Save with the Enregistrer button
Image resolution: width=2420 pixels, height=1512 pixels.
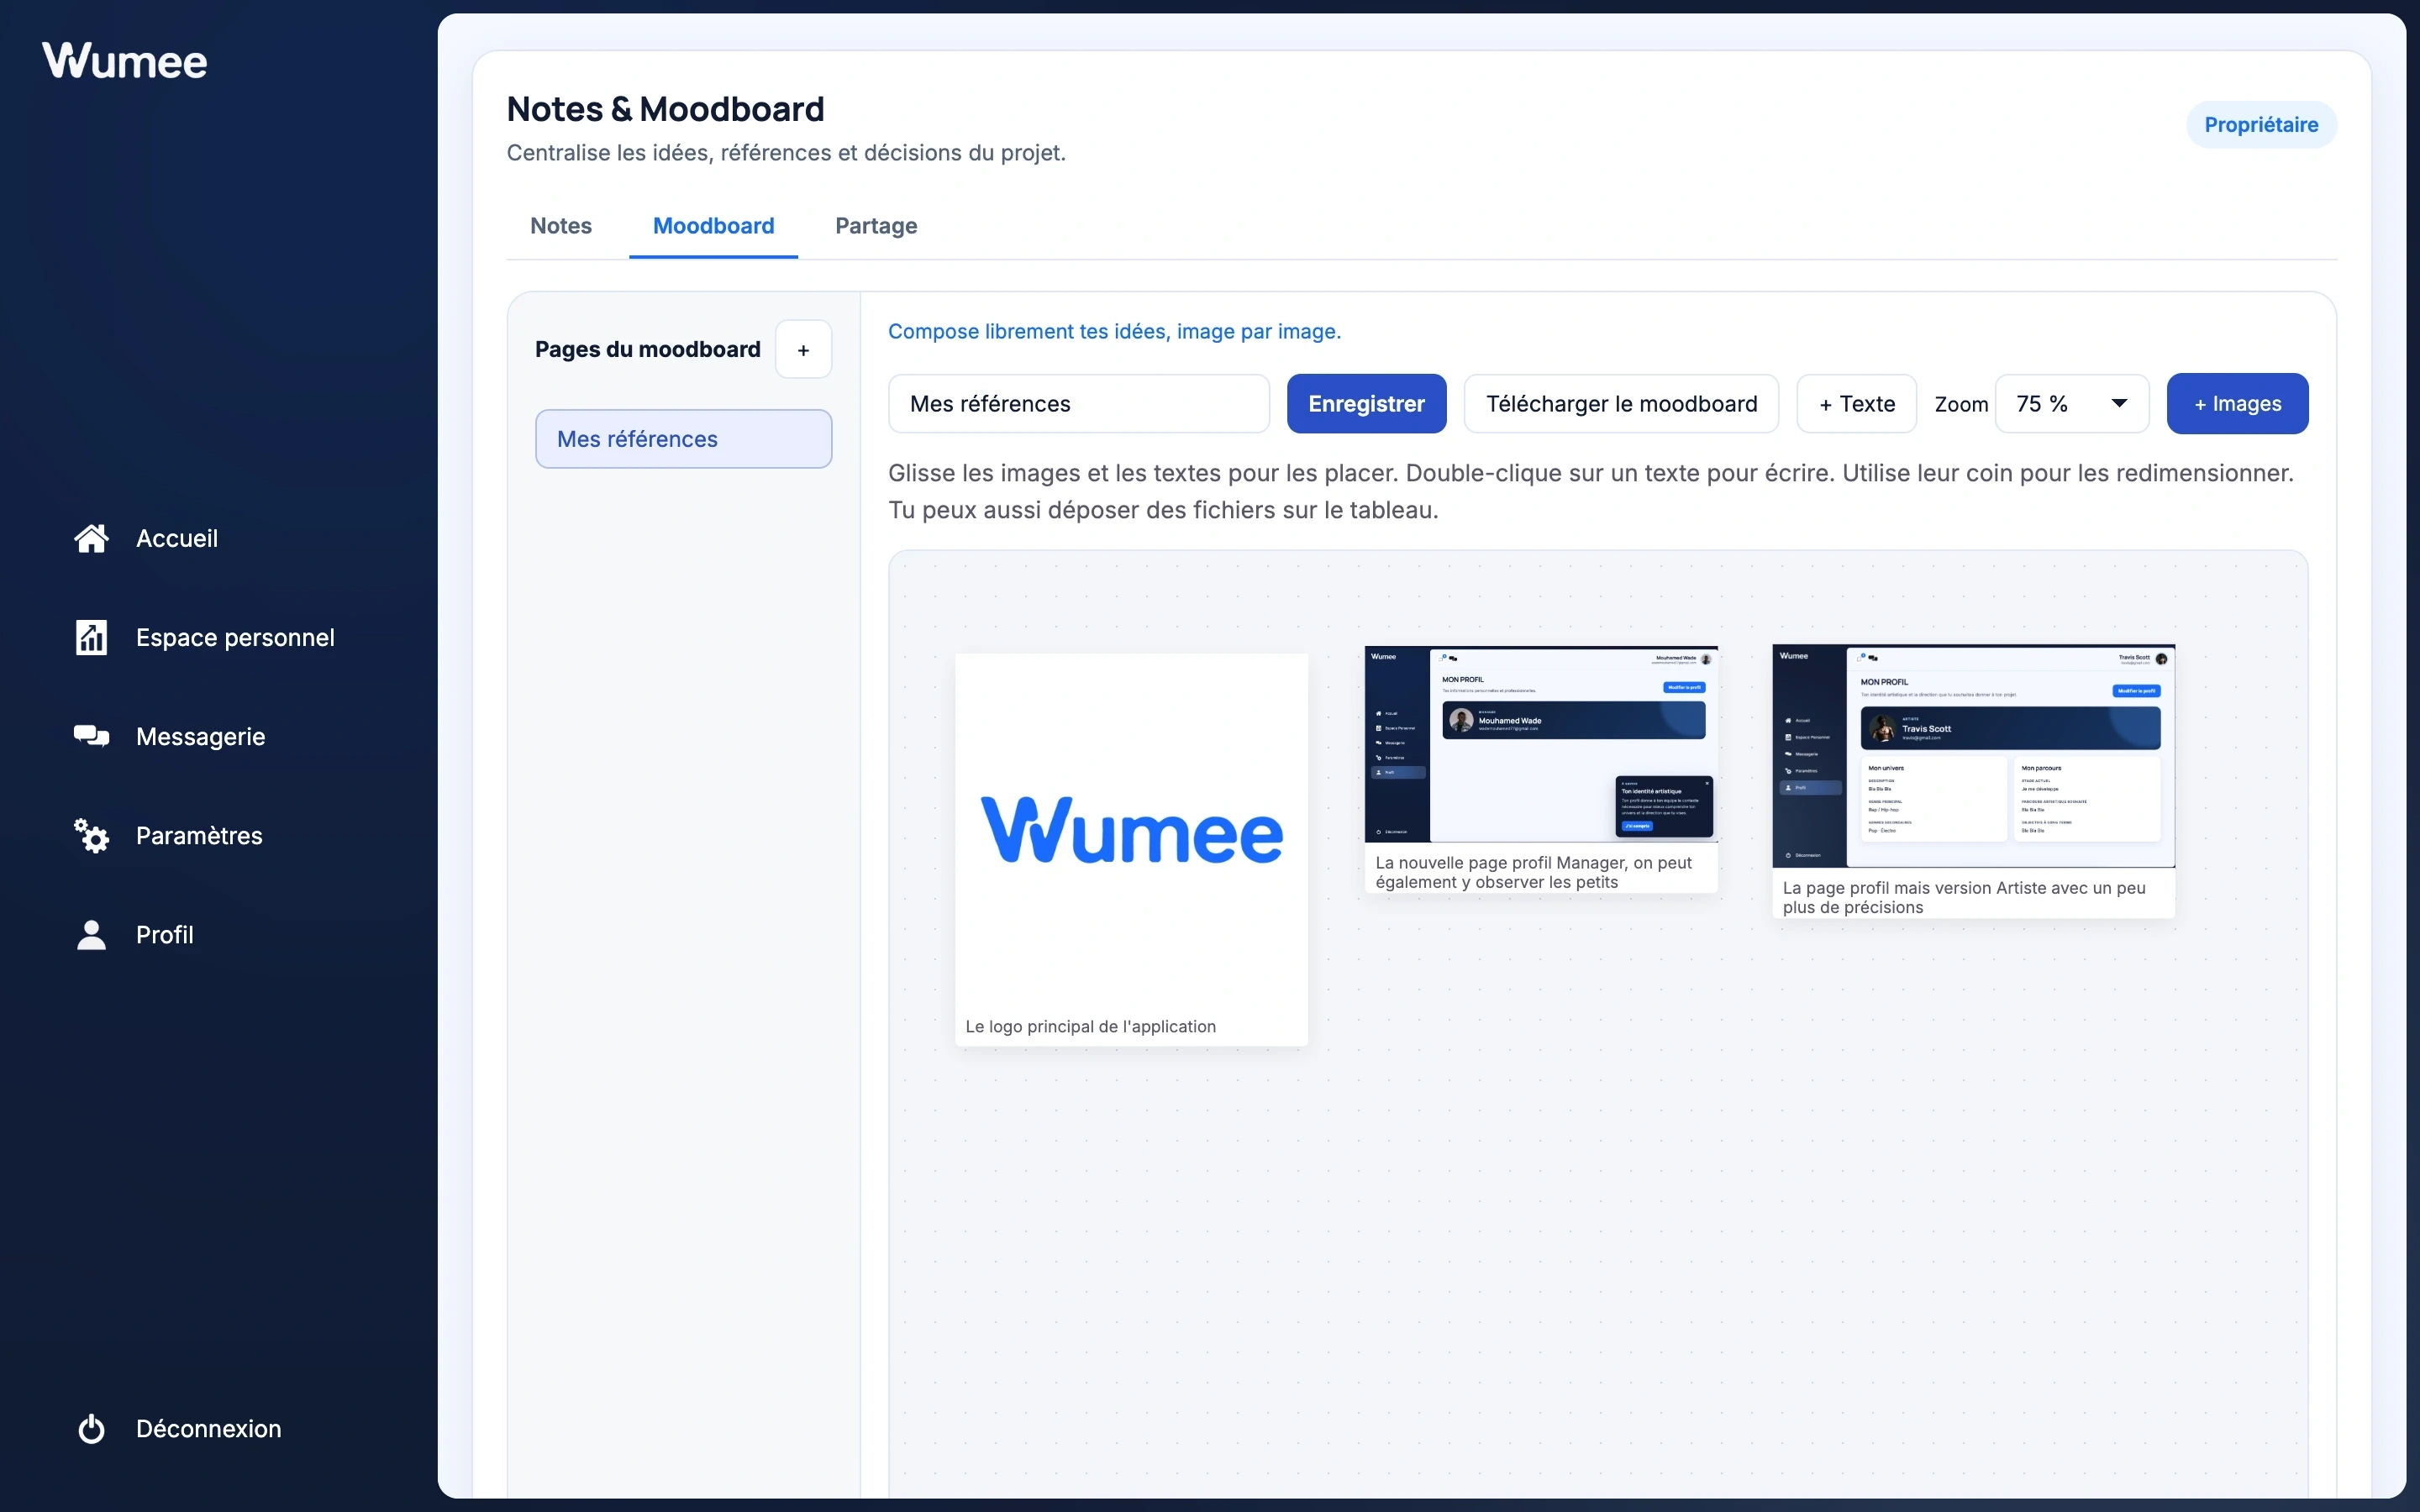point(1366,404)
